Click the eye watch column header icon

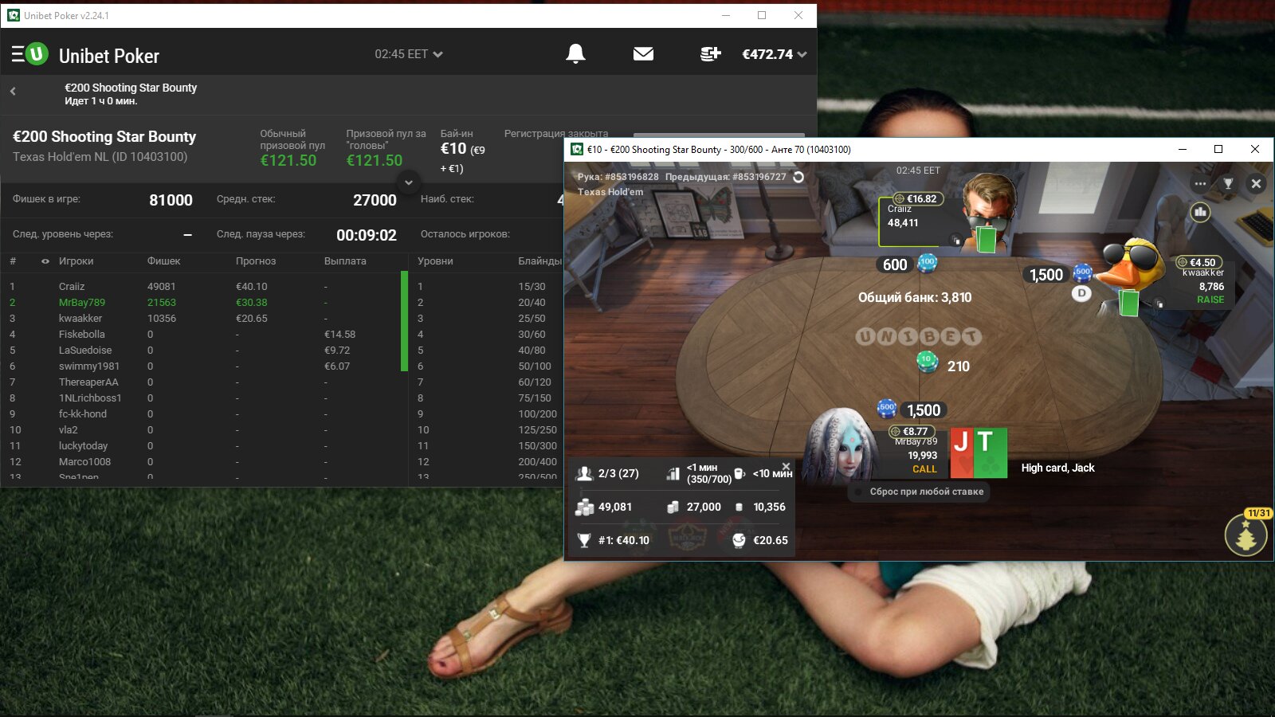45,261
